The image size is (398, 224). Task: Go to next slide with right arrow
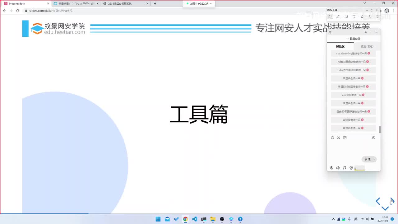[x=392, y=201]
